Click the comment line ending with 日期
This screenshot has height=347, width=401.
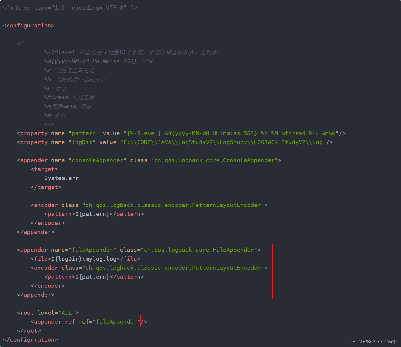[98, 61]
